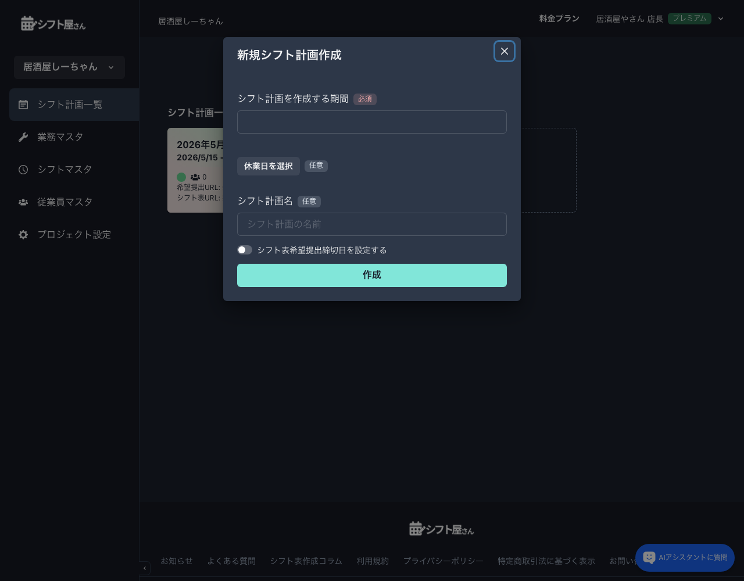This screenshot has width=744, height=581.
Task: Open プロジェクト設定 via the gear icon
Action: (23, 234)
